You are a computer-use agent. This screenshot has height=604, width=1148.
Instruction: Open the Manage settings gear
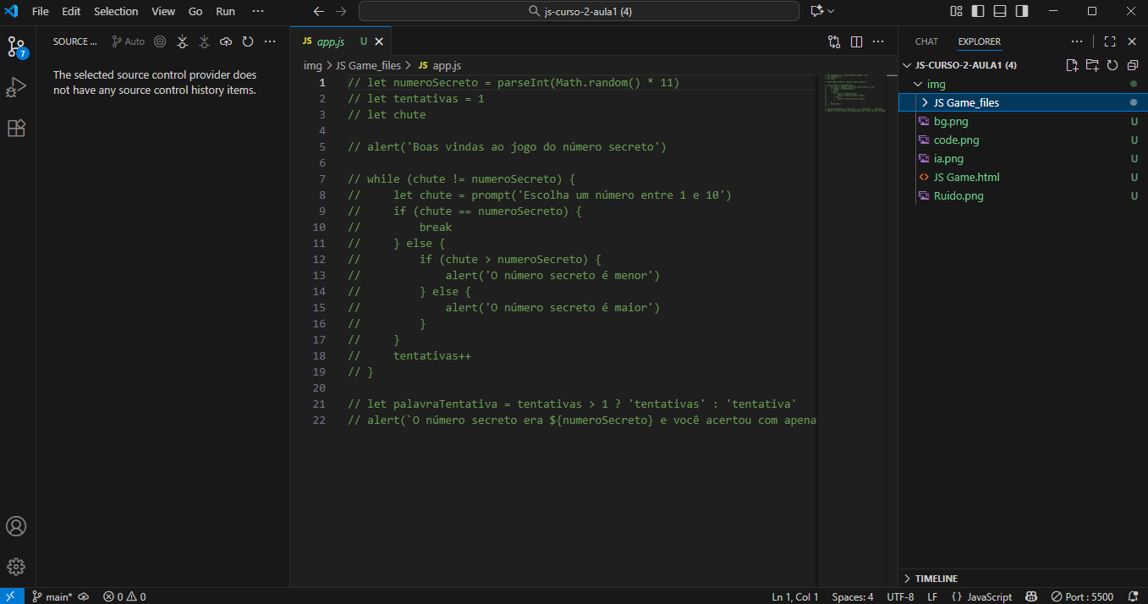click(x=16, y=567)
